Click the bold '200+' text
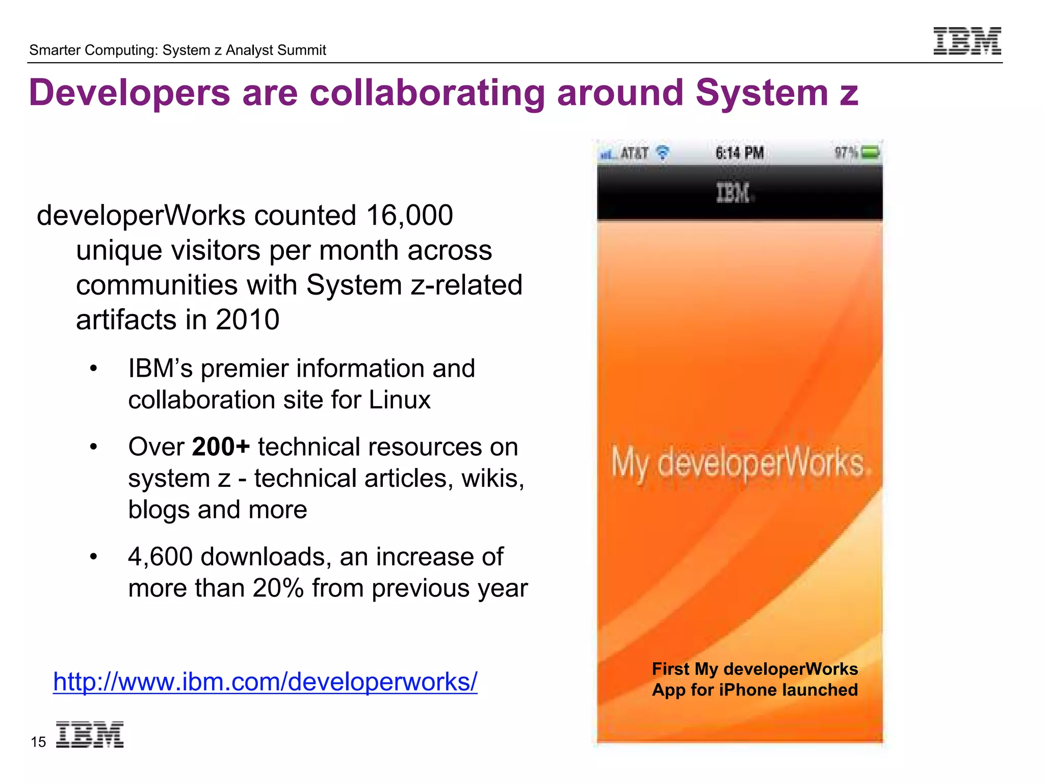Image resolution: width=1044 pixels, height=783 pixels. [221, 447]
